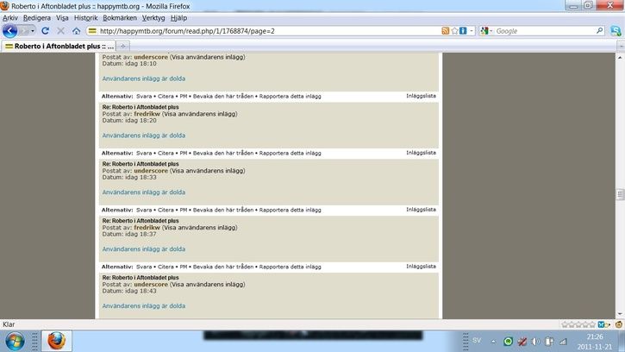Subscribe via the RSS feed icon
This screenshot has width=625, height=352.
(x=445, y=31)
